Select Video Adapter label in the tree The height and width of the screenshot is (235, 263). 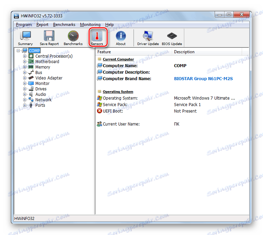click(49, 78)
